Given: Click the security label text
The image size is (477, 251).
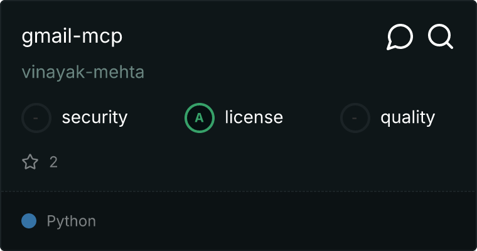Looking at the screenshot, I should point(95,117).
